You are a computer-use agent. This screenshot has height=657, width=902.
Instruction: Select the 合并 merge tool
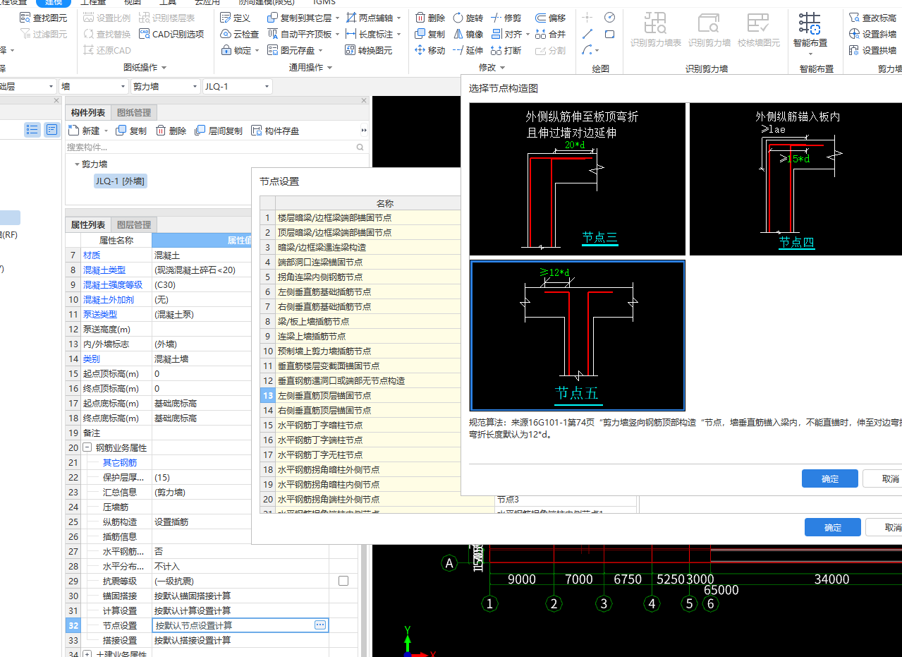tap(551, 34)
